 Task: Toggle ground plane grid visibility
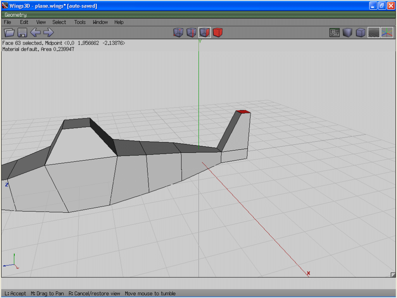click(374, 33)
